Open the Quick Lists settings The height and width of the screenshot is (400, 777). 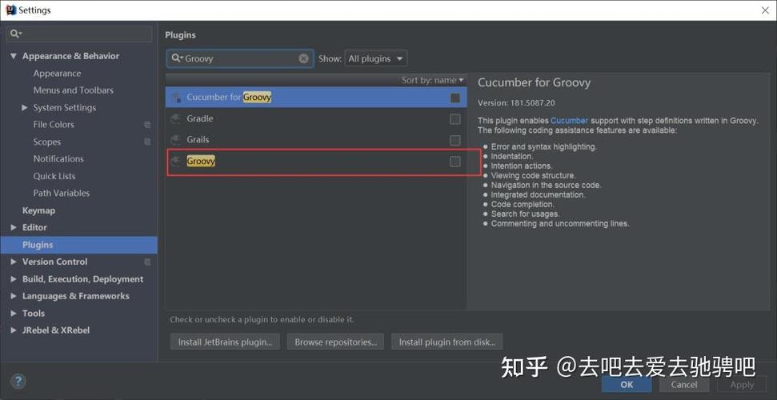pos(54,176)
